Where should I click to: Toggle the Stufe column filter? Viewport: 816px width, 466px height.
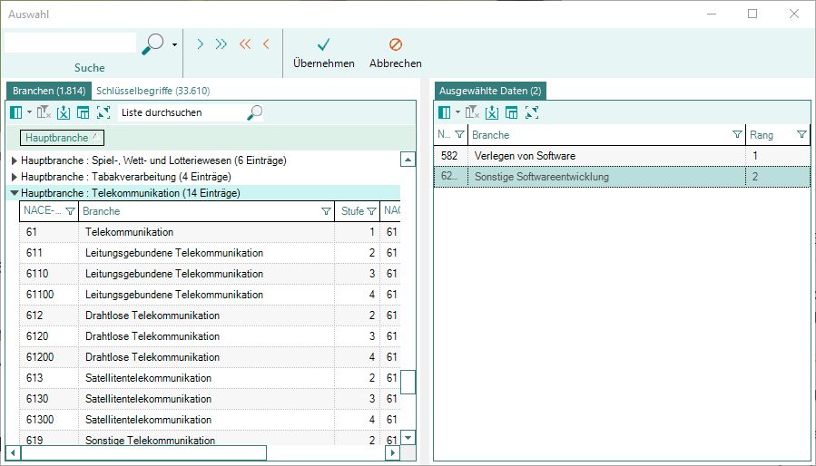point(371,211)
